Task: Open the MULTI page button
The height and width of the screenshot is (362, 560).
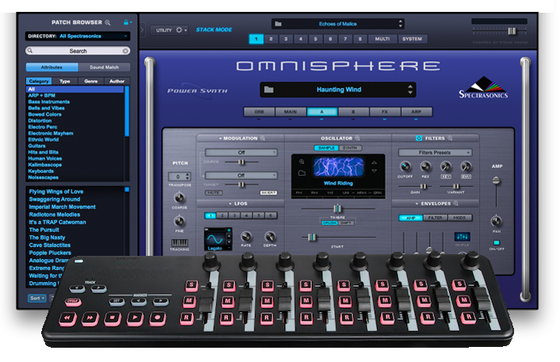Action: (x=383, y=39)
